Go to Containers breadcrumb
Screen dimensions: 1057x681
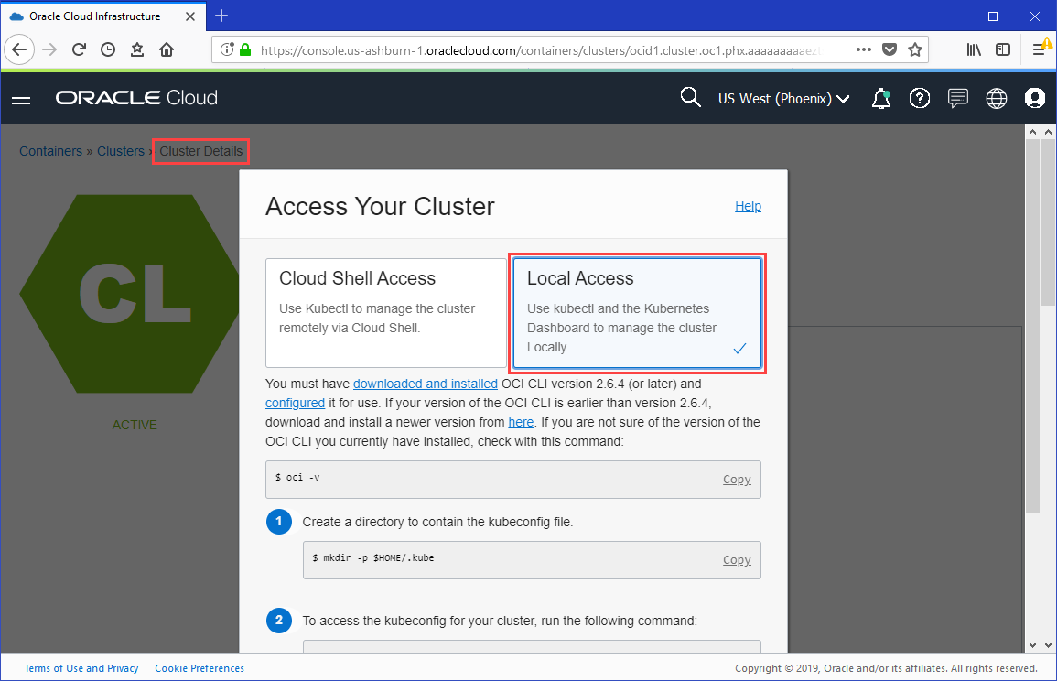(50, 151)
